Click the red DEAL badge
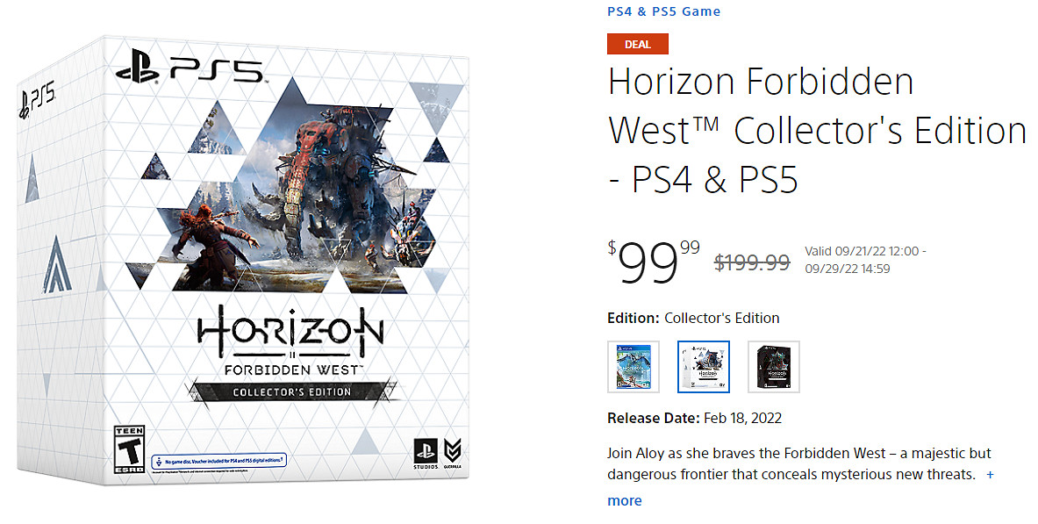Image resolution: width=1038 pixels, height=524 pixels. pos(637,44)
